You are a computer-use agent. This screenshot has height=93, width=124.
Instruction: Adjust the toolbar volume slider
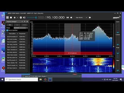point(32,18)
